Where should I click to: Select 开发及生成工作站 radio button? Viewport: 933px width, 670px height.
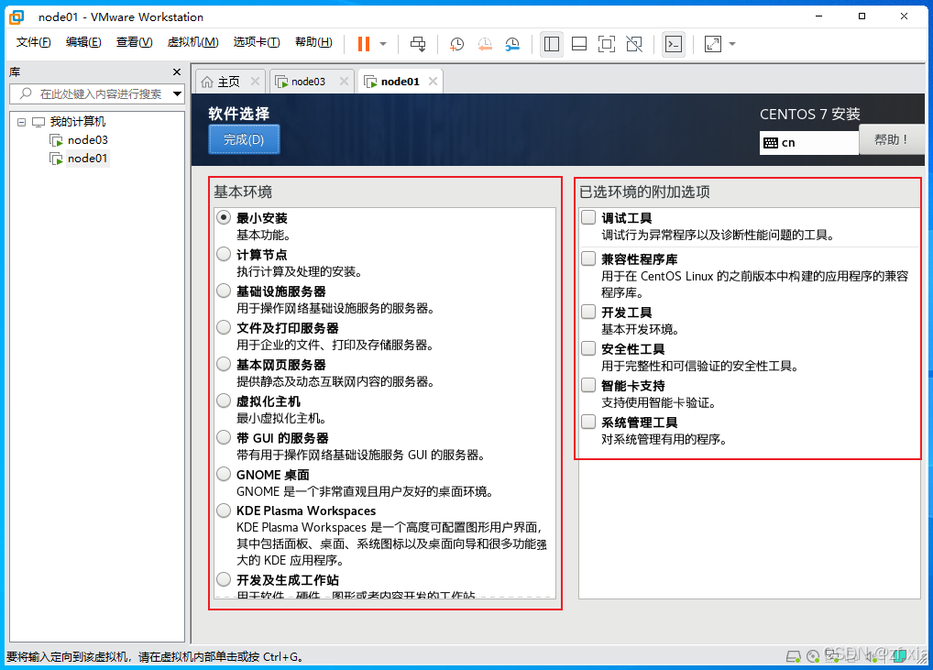224,579
